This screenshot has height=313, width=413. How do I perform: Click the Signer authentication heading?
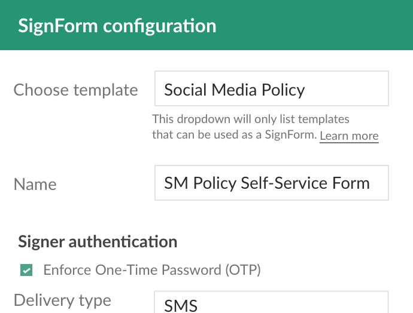pyautogui.click(x=98, y=242)
